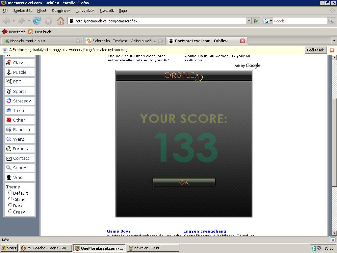Open the Friss hírek feed bookmark
This screenshot has width=337, height=253.
[x=40, y=32]
